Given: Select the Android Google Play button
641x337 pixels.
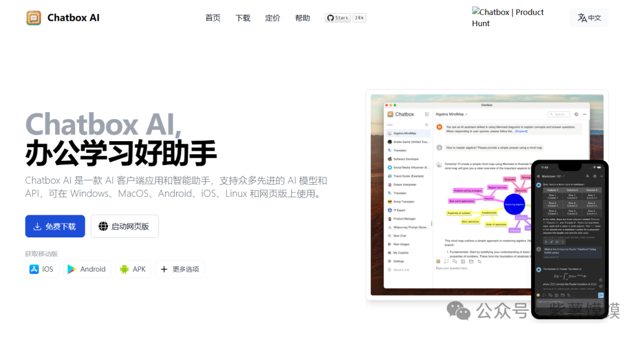Looking at the screenshot, I should [x=87, y=269].
